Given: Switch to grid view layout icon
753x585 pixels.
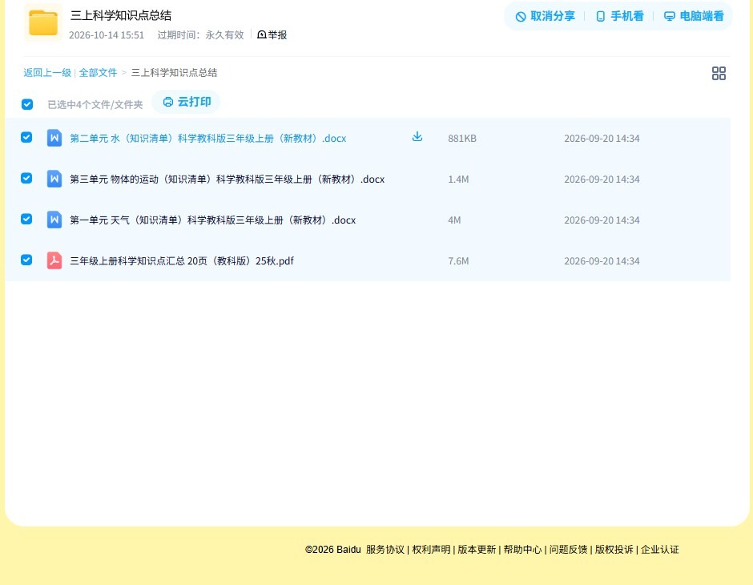Looking at the screenshot, I should [x=719, y=73].
